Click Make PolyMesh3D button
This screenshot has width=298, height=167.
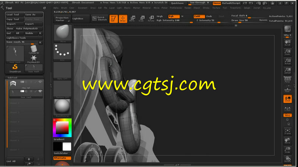pos(29,29)
